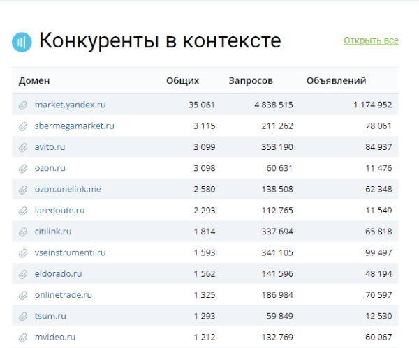
Task: Select the value 11 549
Action: pos(378,211)
